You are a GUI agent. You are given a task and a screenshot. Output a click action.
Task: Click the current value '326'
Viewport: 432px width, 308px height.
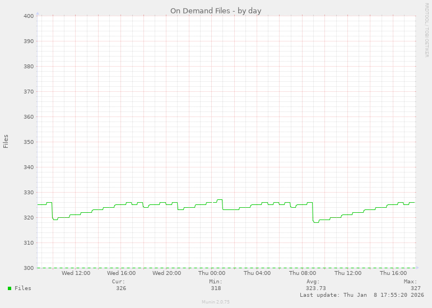point(121,288)
